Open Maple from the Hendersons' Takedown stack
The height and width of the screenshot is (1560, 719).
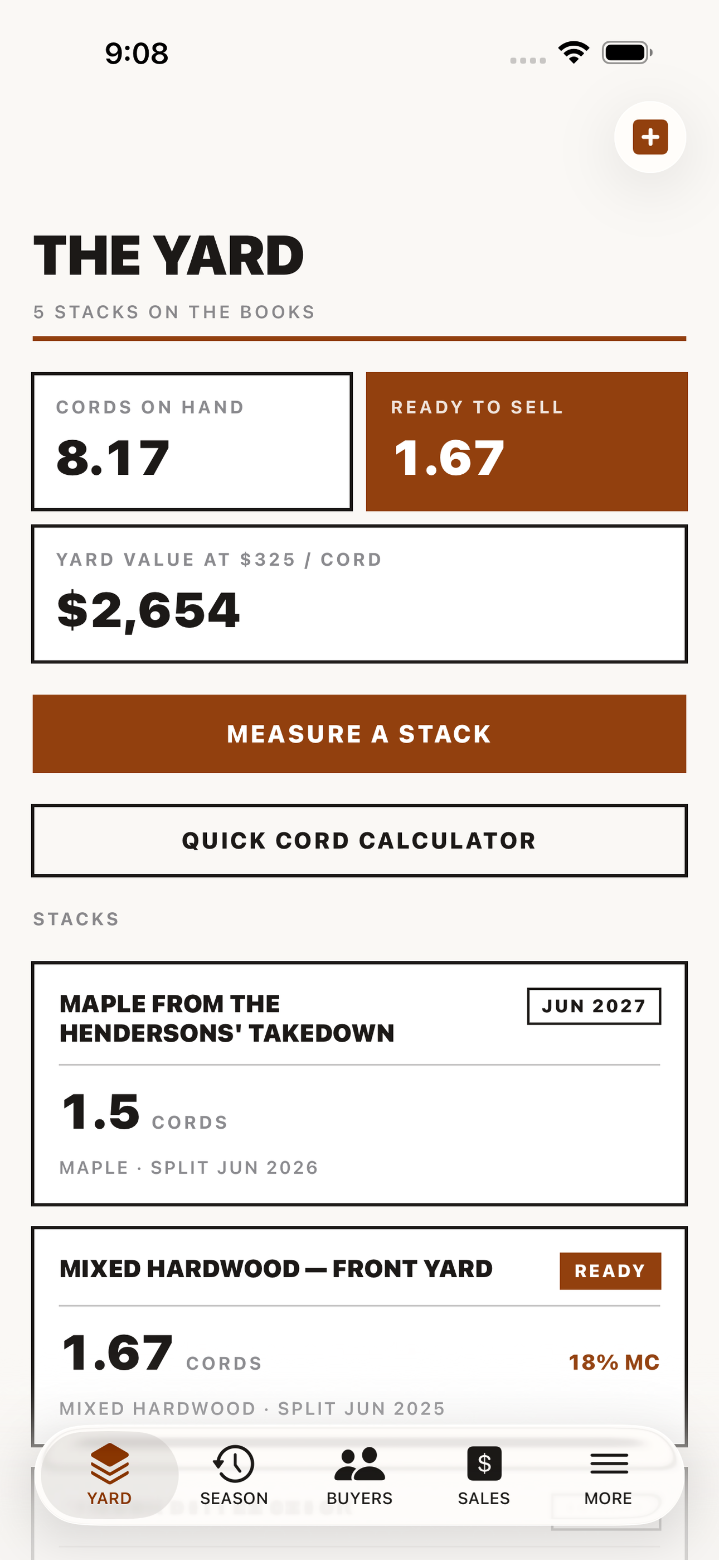[359, 1084]
